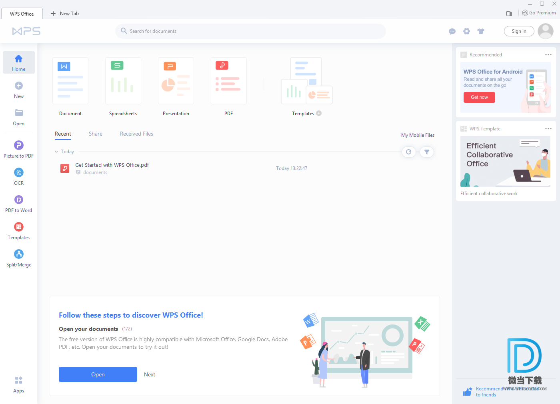Create a new Document
560x404 pixels.
(70, 81)
